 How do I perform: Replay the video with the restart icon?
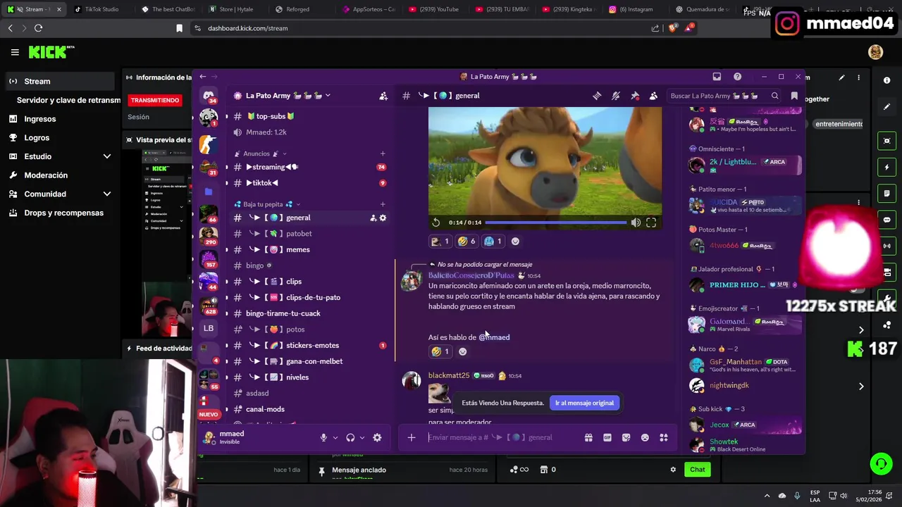click(435, 223)
